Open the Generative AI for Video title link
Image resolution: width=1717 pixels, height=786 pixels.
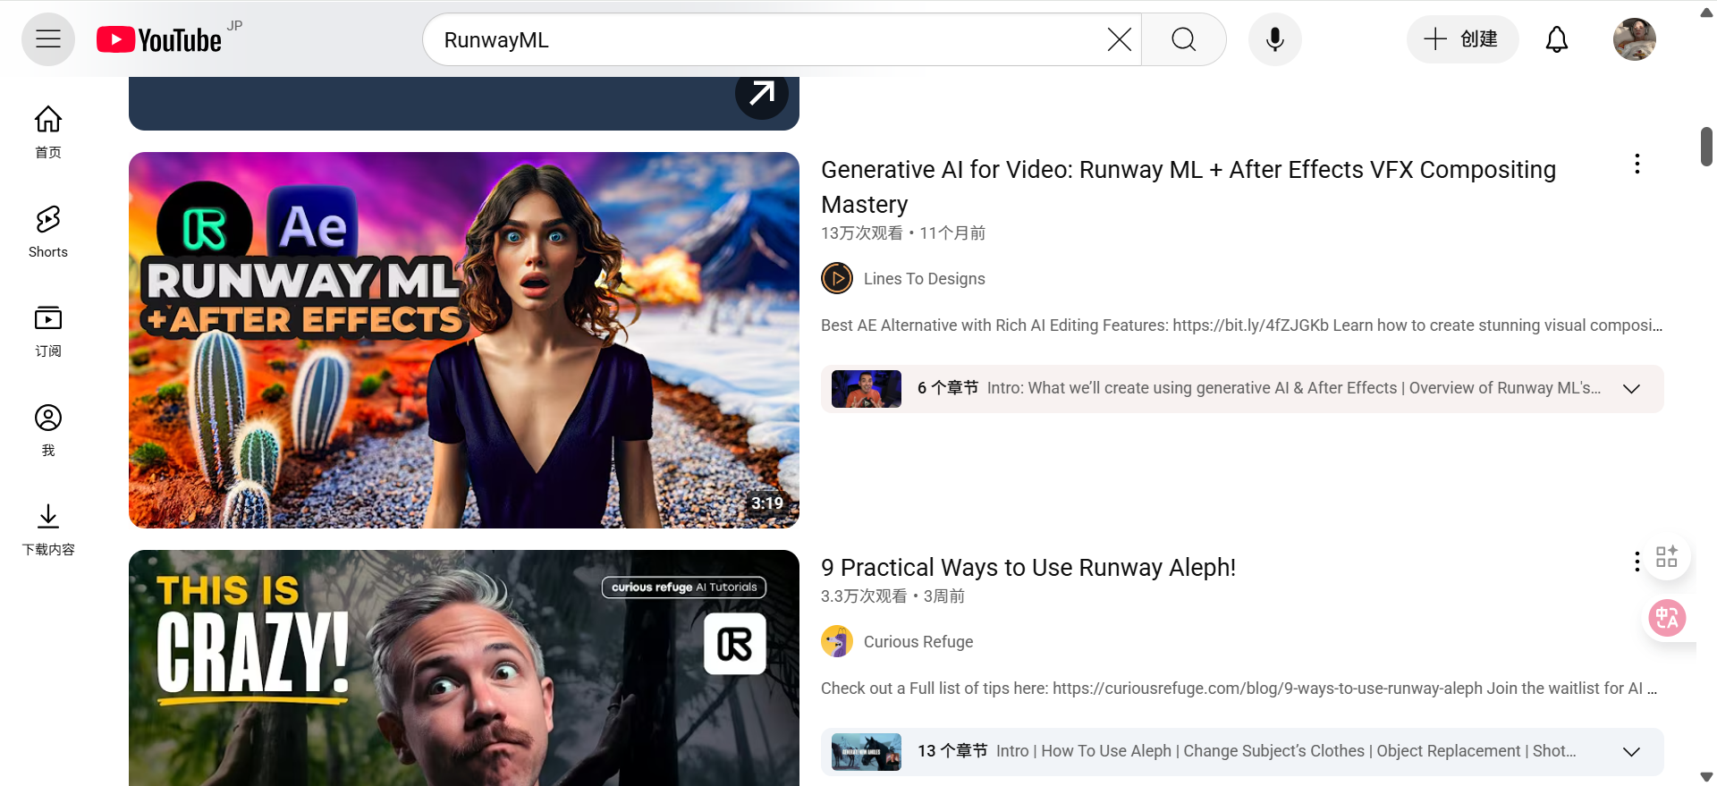coord(1188,187)
